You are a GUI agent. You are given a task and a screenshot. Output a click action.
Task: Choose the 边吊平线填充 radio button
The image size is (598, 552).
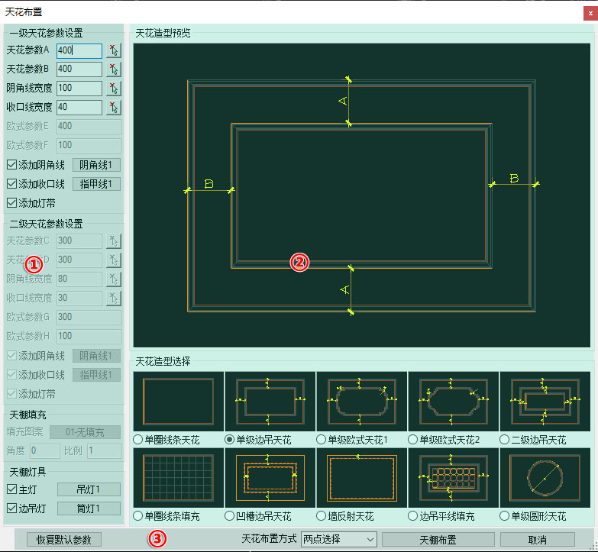(x=412, y=516)
